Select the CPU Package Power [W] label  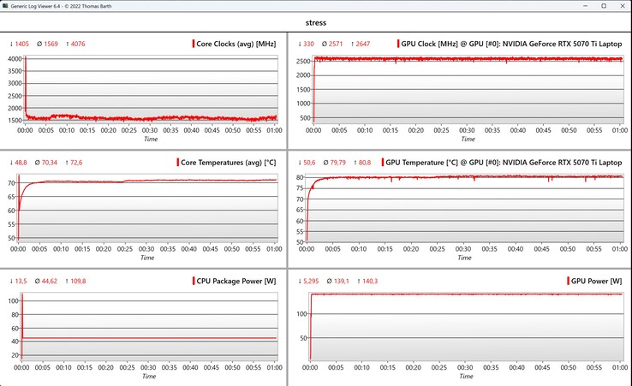236,281
